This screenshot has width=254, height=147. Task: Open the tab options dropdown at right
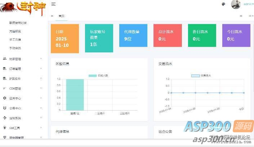click(x=250, y=16)
